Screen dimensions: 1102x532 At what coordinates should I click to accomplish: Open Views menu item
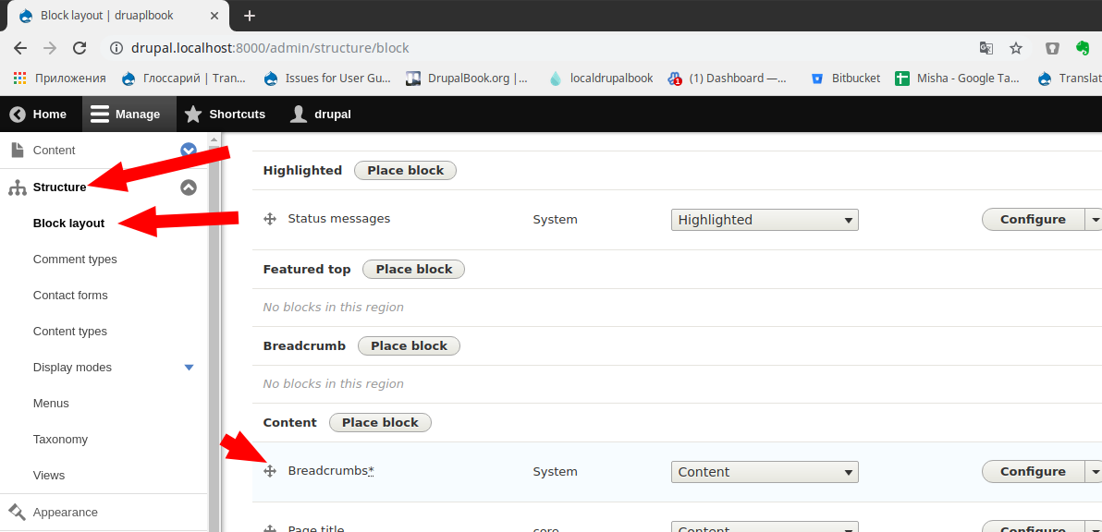tap(48, 475)
